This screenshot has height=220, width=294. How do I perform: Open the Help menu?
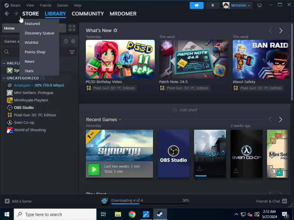click(78, 5)
